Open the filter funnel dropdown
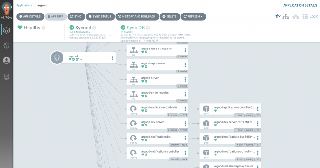The height and width of the screenshot is (168, 320). (278, 16)
